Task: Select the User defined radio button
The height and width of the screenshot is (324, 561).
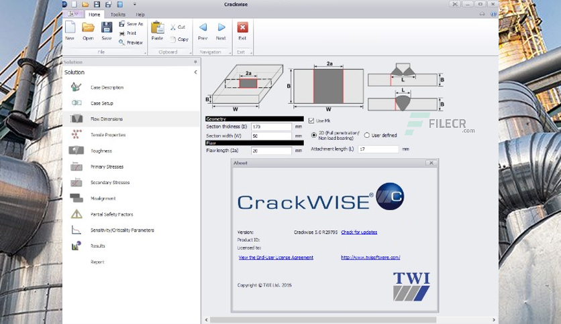Action: [366, 135]
